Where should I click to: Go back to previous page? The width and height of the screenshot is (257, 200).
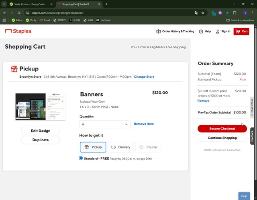(x=4, y=13)
